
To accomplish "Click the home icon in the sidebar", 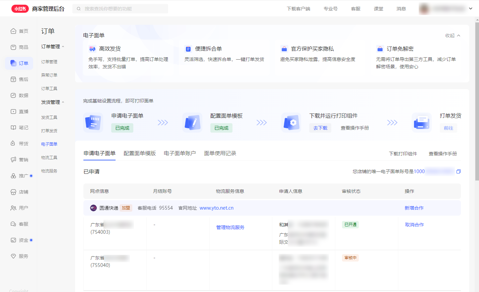I will pyautogui.click(x=13, y=31).
